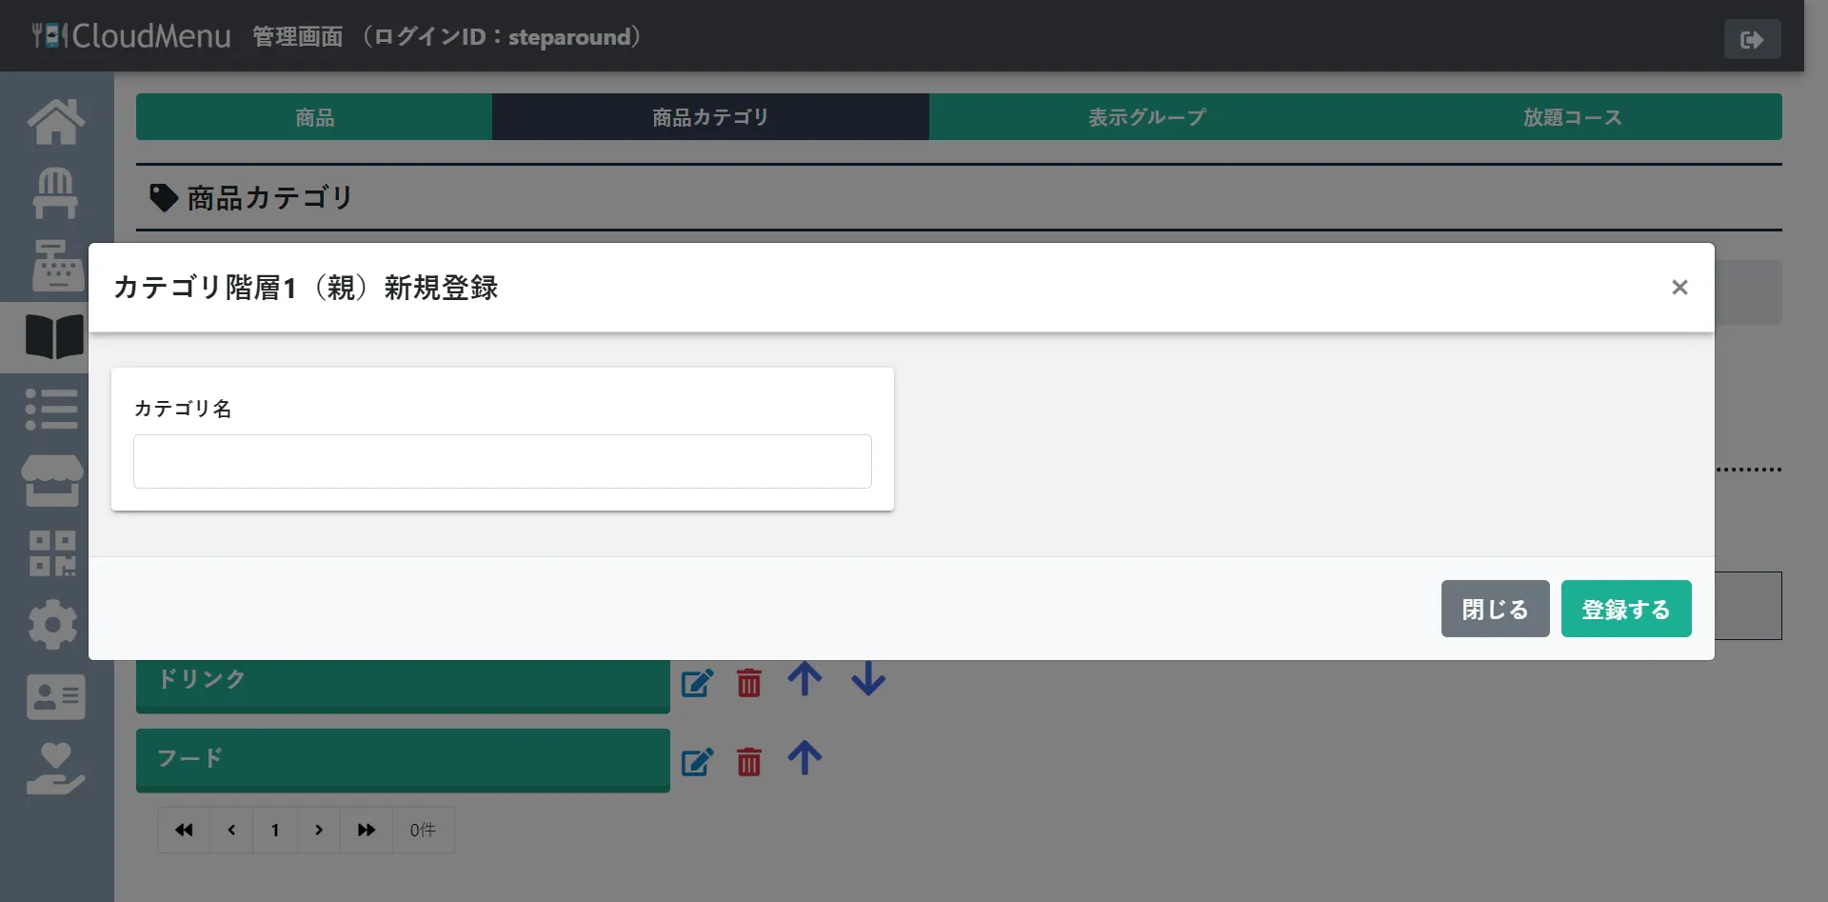Select the フード category row
Screen dimensions: 1828x902
pyautogui.click(x=403, y=760)
